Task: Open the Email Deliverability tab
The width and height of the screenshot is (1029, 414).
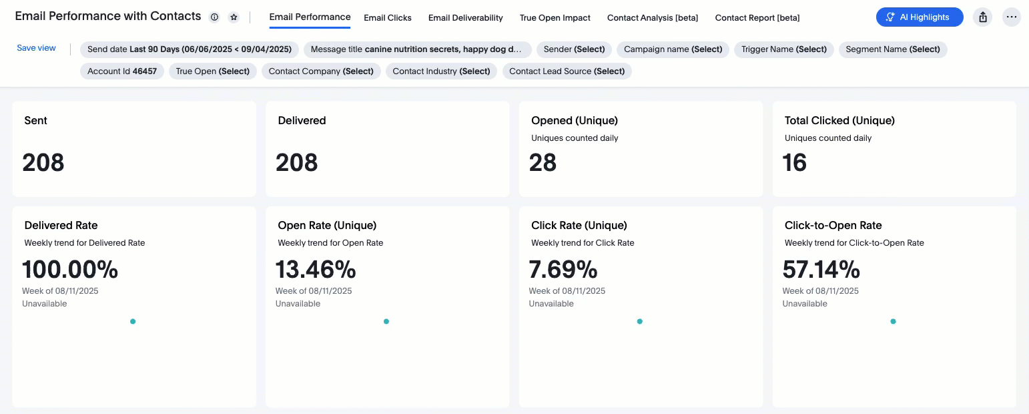Action: pyautogui.click(x=466, y=18)
